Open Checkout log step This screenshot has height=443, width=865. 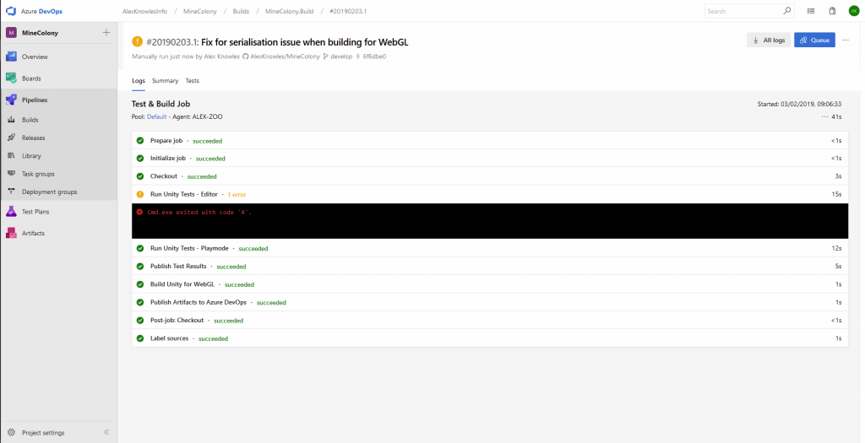point(490,176)
